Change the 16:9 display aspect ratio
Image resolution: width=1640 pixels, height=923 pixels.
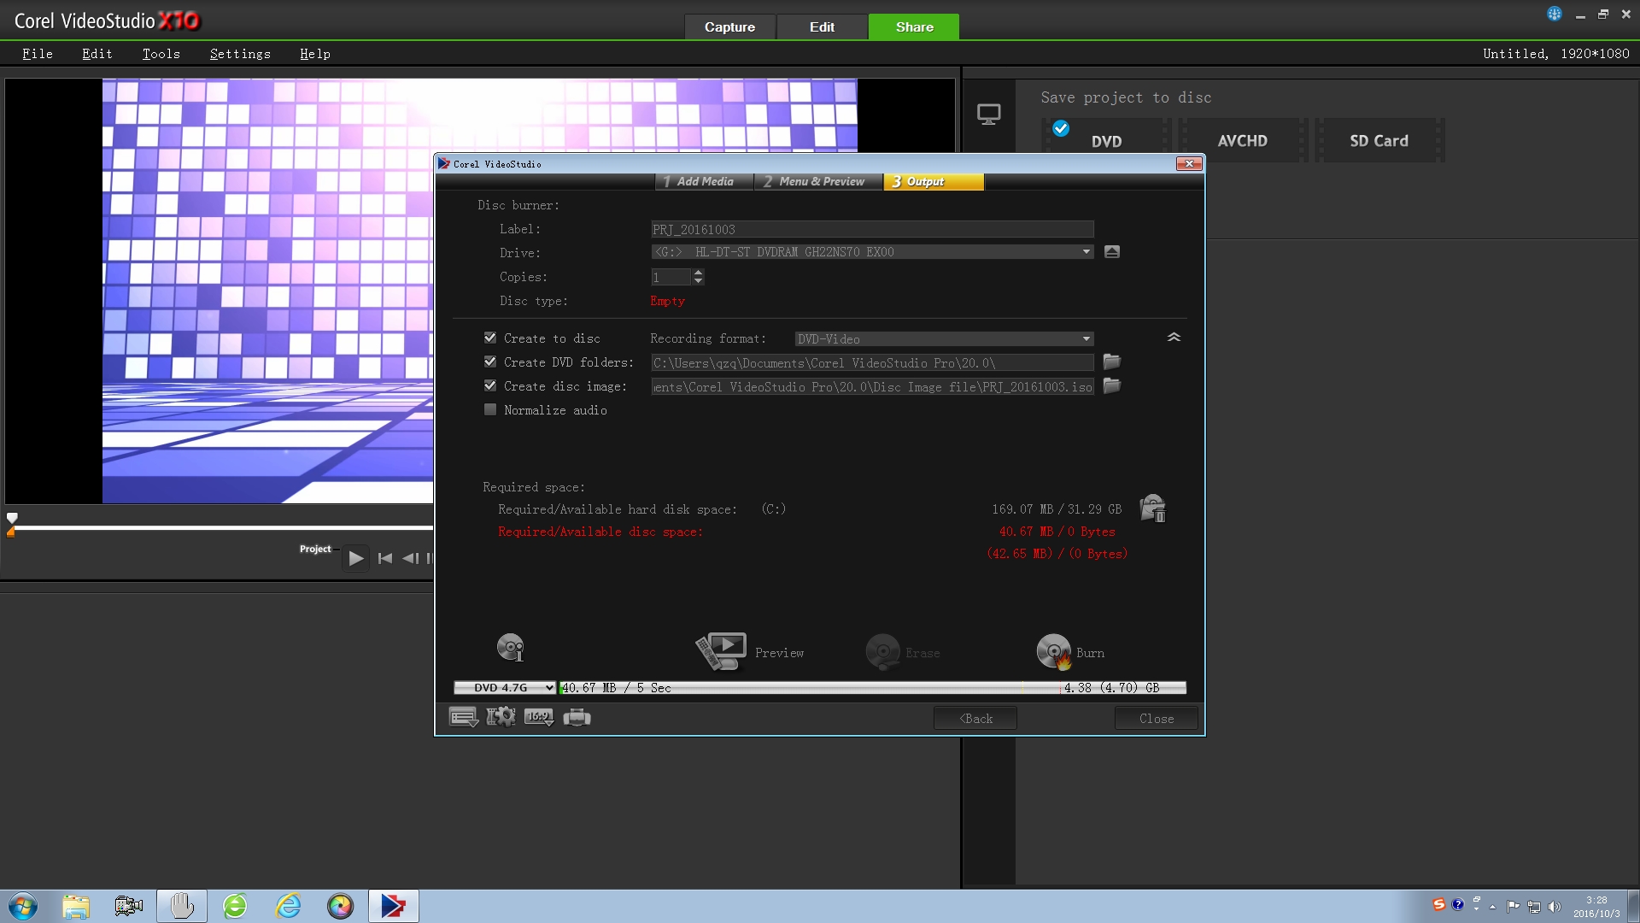point(539,717)
